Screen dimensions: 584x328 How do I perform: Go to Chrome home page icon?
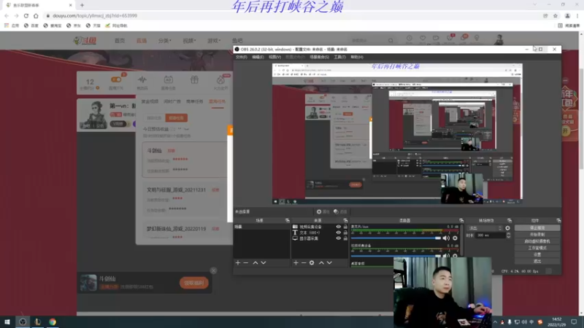(x=36, y=15)
